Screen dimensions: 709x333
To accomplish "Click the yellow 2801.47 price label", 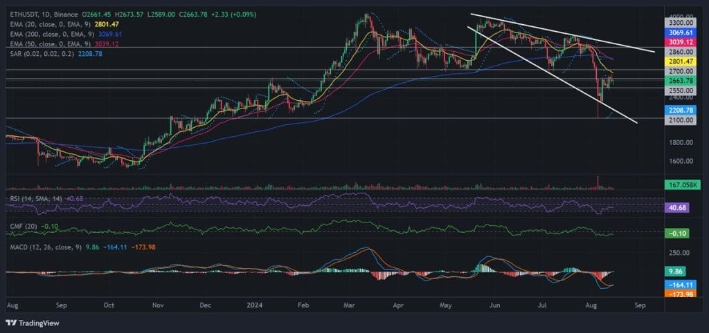I will tap(679, 61).
